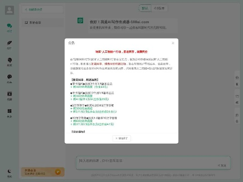Image resolution: width=243 pixels, height=182 pixels.
Task: Click the 发送 send button
Action: [222, 166]
